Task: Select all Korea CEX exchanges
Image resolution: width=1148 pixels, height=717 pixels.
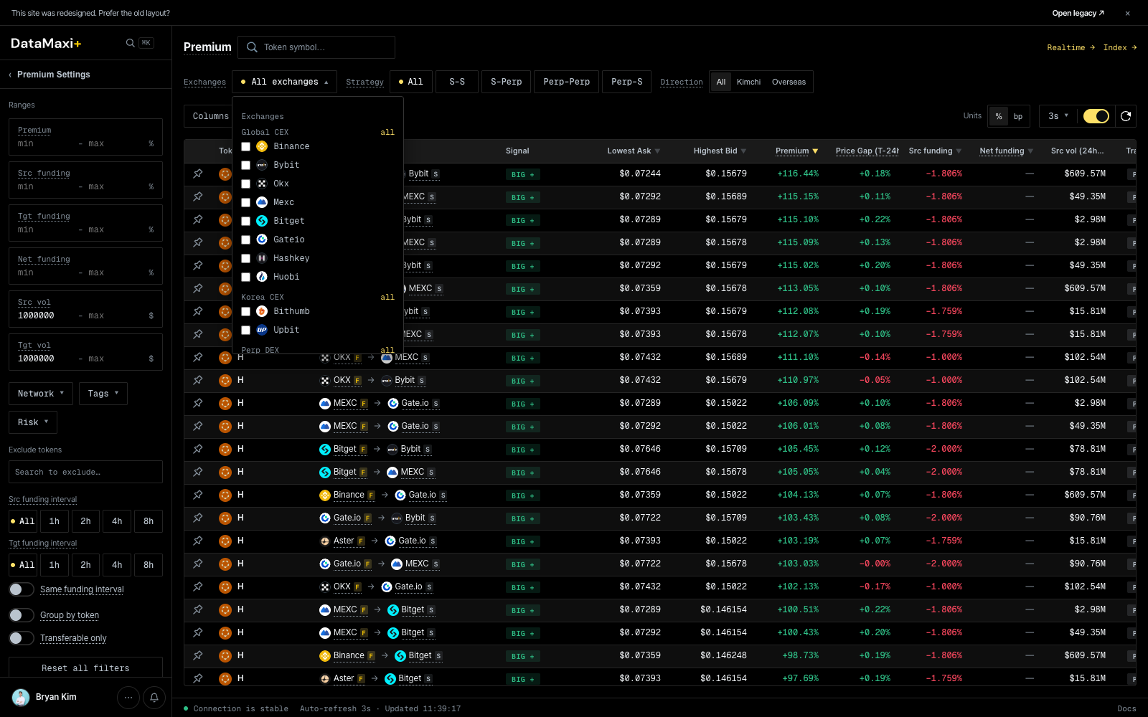Action: point(387,297)
